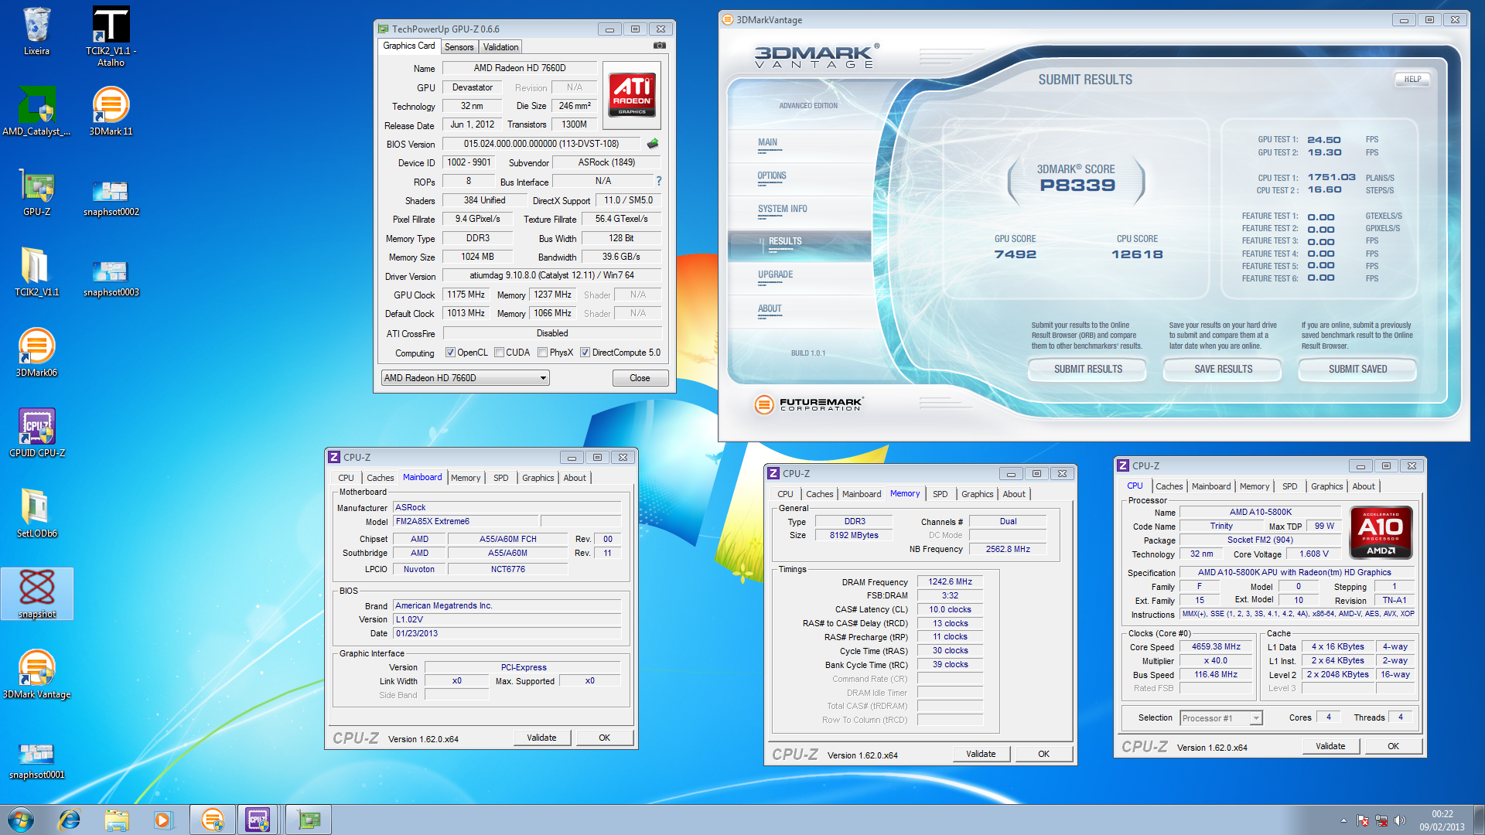Click the DRAM Frequency value 1242.6 MHz

[x=950, y=582]
